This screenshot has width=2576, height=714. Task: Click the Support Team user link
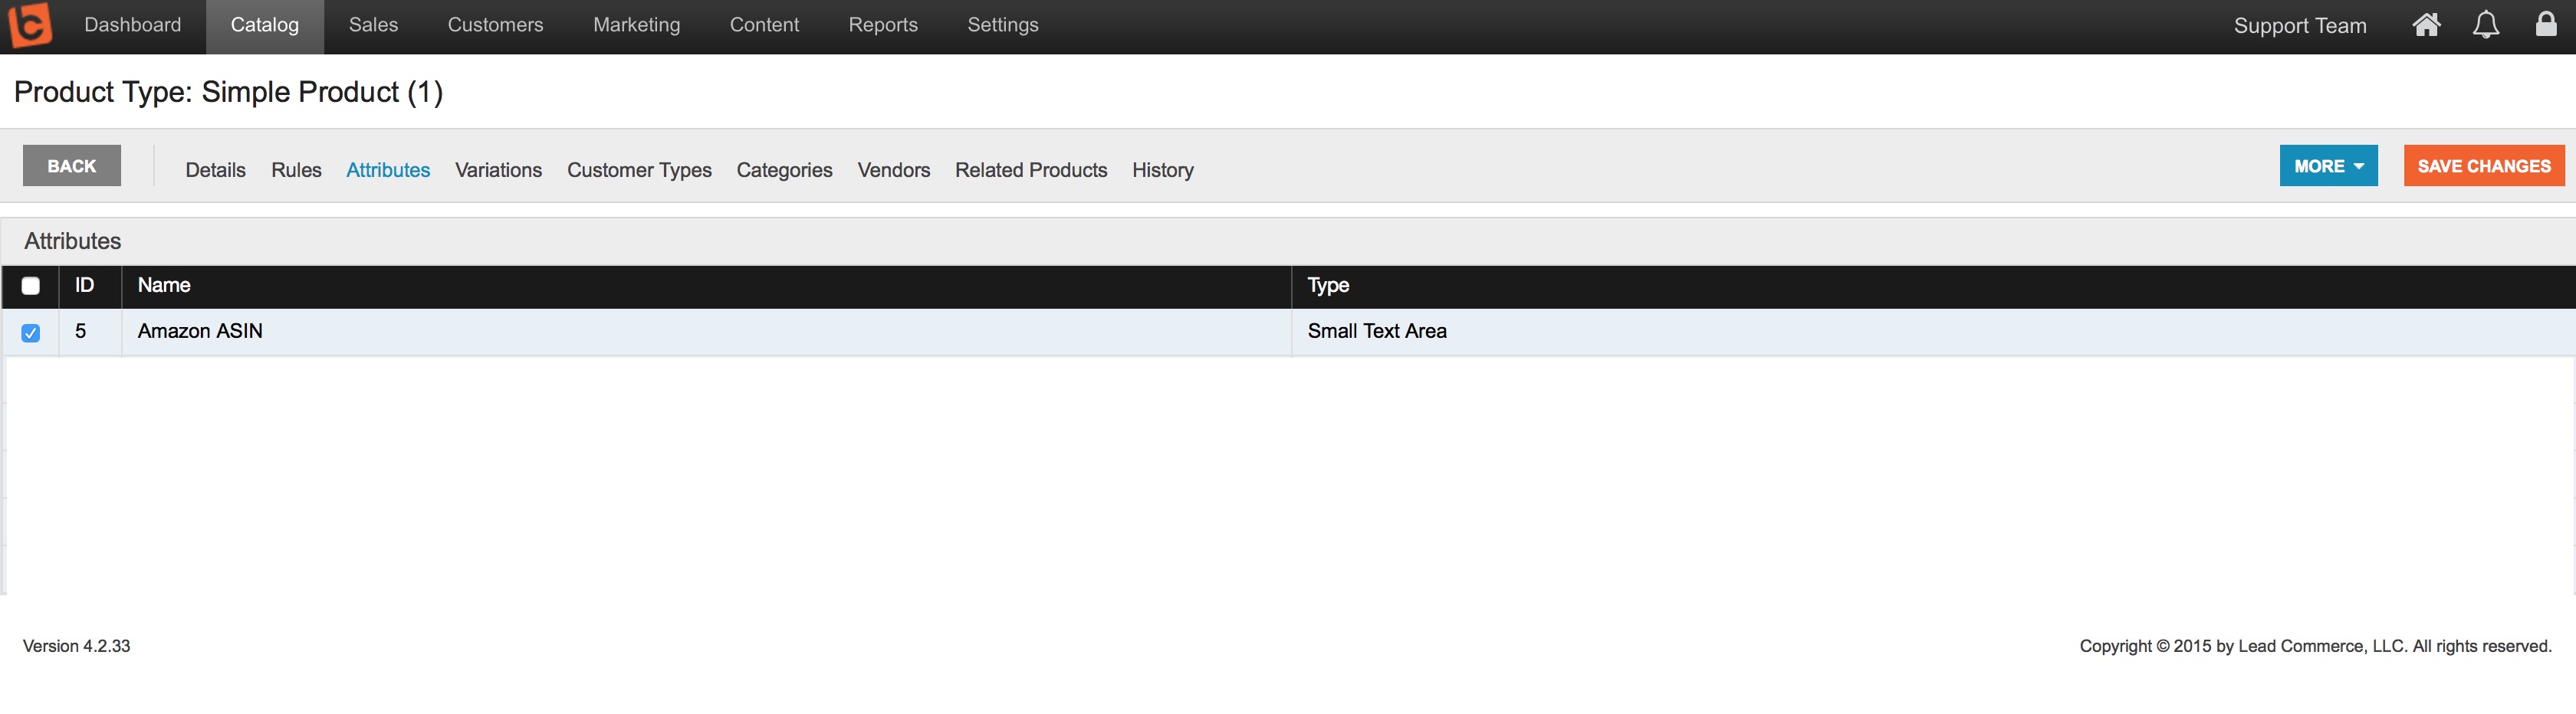2300,26
